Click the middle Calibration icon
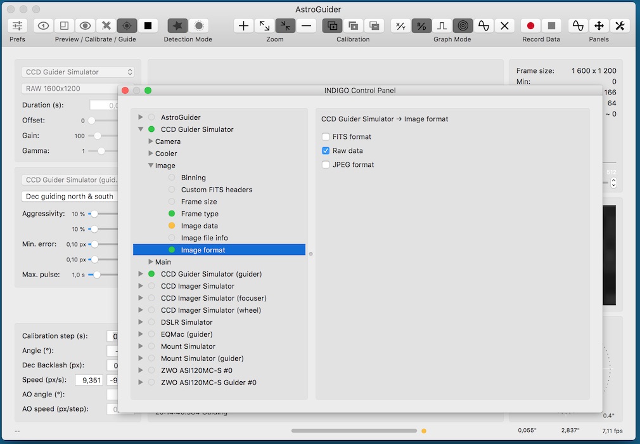The image size is (640, 444). (354, 26)
